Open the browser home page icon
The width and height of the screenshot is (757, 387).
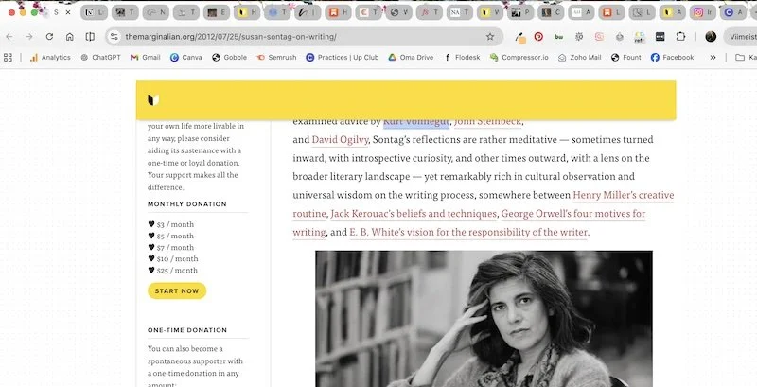click(69, 37)
